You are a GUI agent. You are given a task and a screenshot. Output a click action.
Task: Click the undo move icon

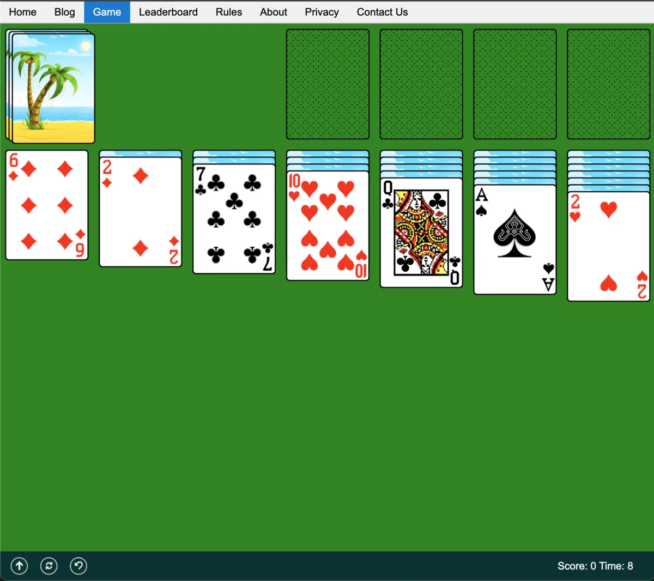click(78, 566)
